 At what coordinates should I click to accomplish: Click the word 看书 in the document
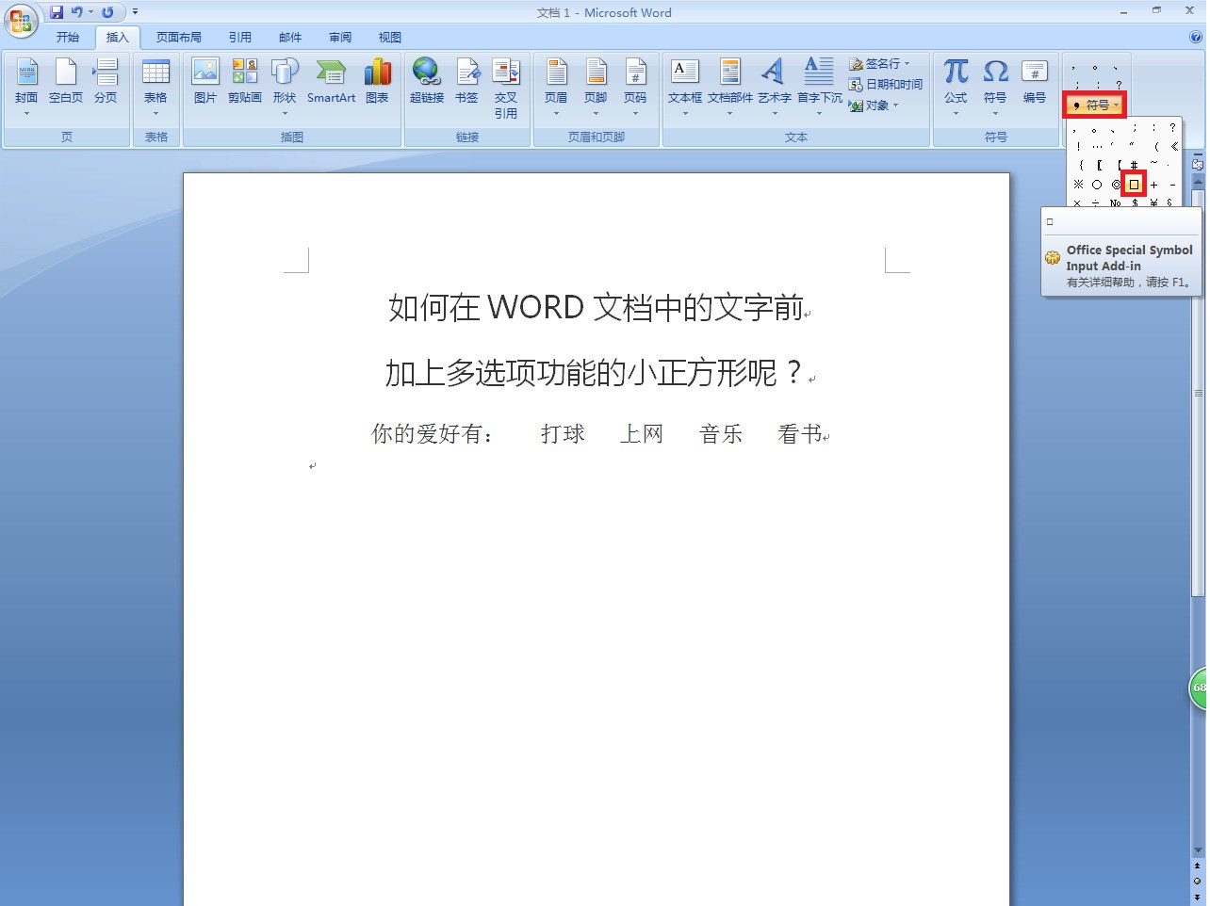(x=799, y=434)
